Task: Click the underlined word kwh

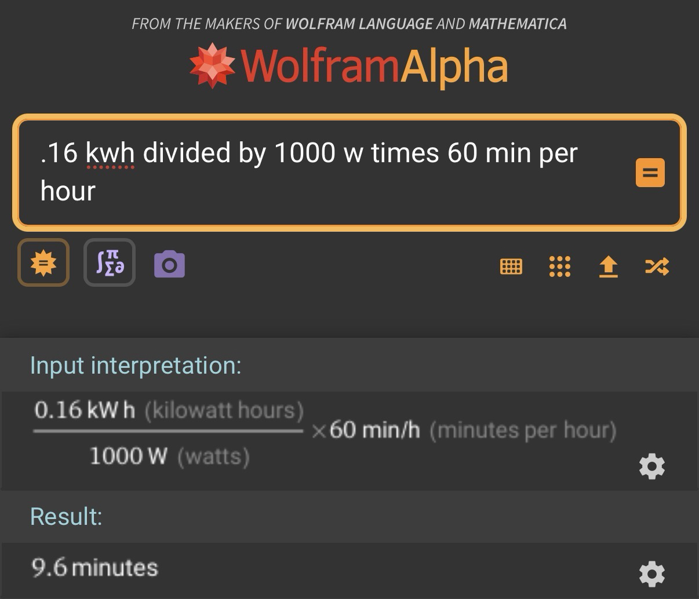Action: [110, 154]
